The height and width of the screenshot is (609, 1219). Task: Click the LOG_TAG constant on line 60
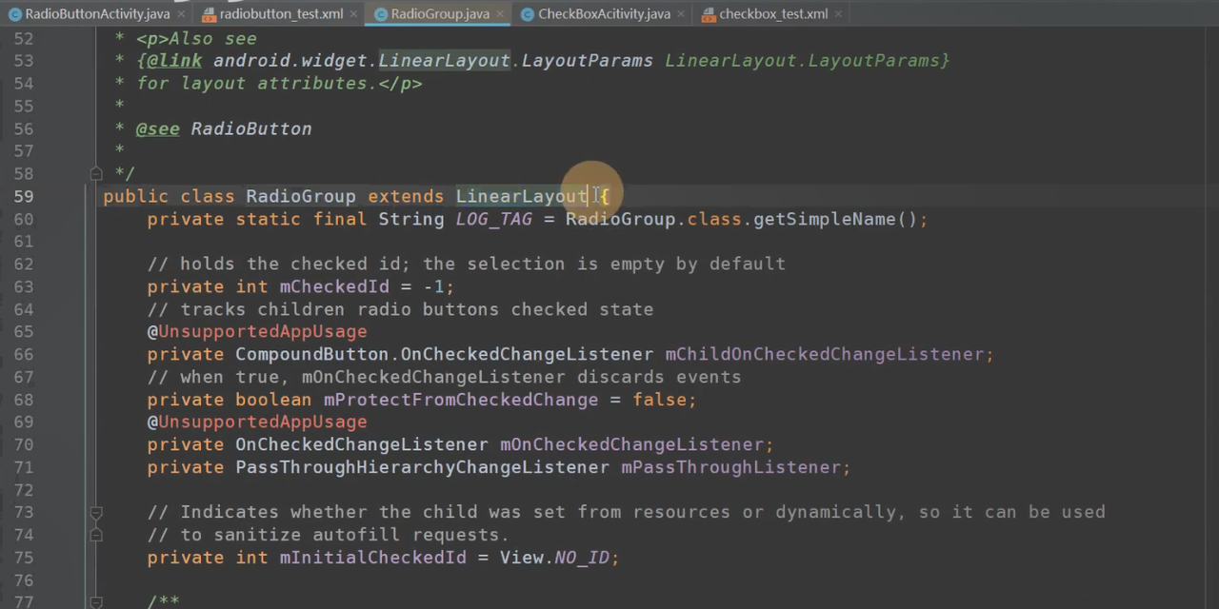[x=493, y=219]
